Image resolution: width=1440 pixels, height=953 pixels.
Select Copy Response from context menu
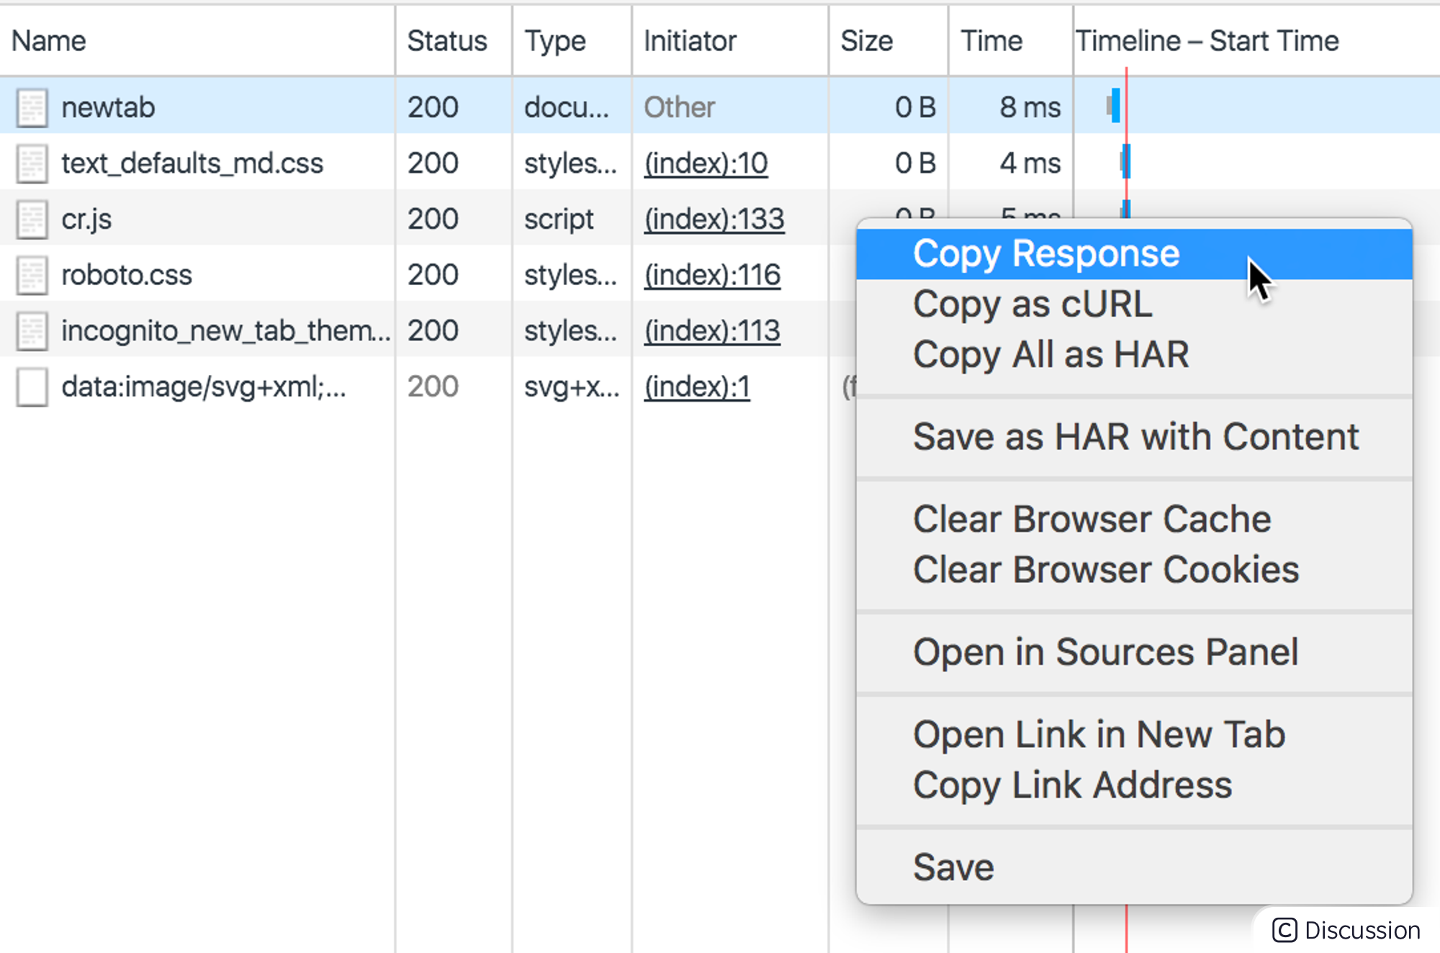1045,254
